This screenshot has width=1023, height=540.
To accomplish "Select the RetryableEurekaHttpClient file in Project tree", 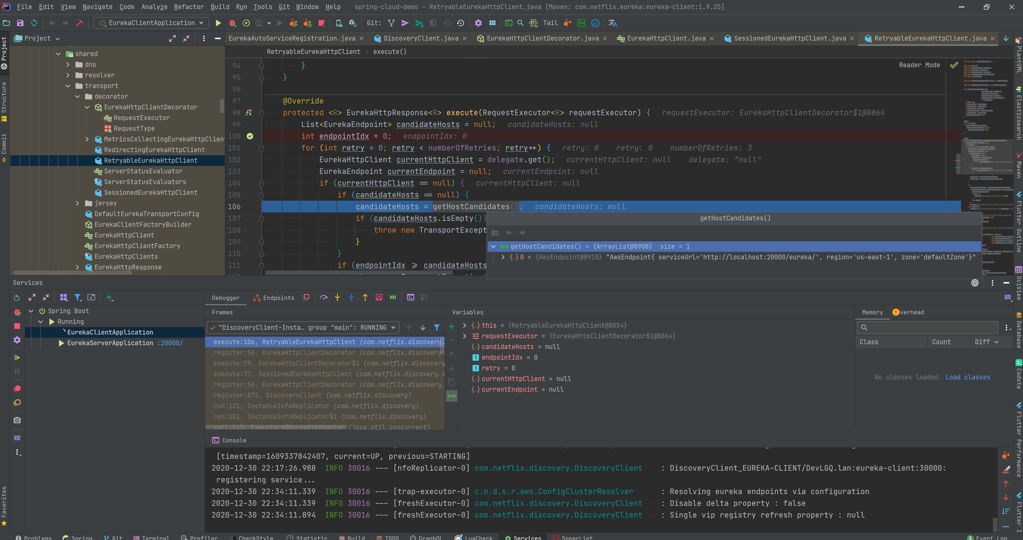I will coord(151,160).
